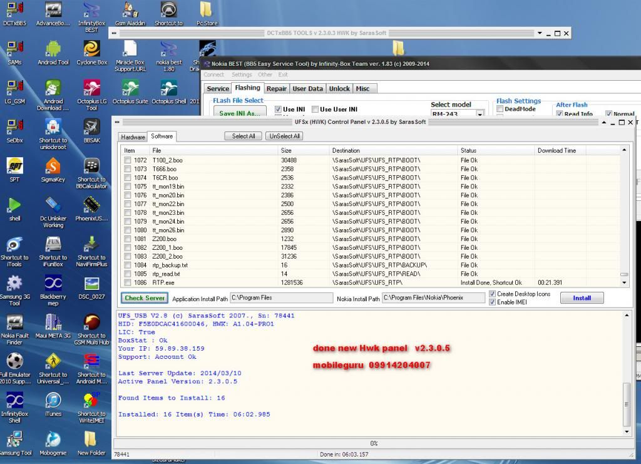Screen dimensions: 641x464
Task: Open the Service tab in Nokia BEST
Action: 218,89
